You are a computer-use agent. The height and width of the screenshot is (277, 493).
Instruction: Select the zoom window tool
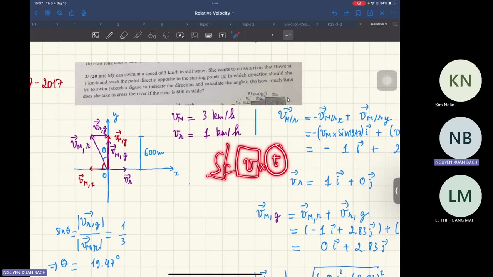tap(96, 35)
